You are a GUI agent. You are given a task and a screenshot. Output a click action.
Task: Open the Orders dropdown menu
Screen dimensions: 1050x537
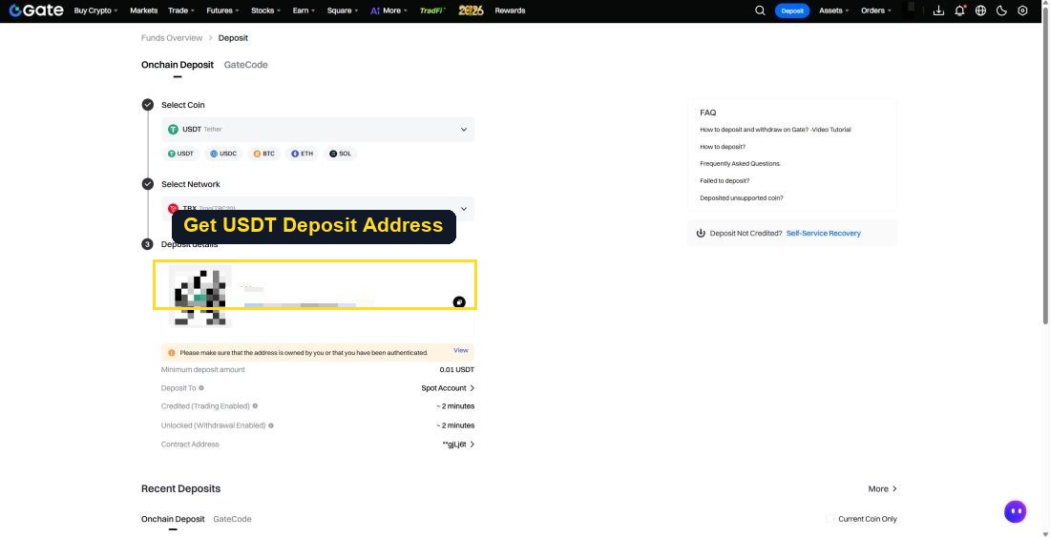click(x=876, y=10)
